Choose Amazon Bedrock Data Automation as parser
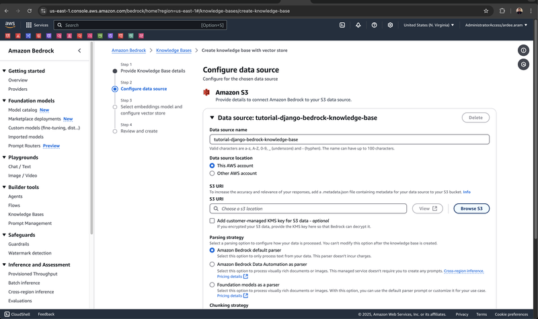 [x=212, y=264]
